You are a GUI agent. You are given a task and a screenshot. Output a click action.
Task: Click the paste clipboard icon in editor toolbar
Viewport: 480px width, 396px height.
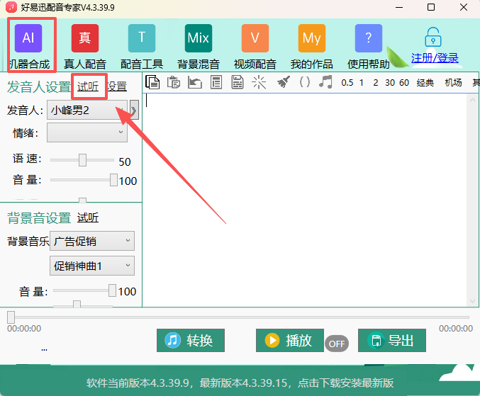tap(174, 82)
